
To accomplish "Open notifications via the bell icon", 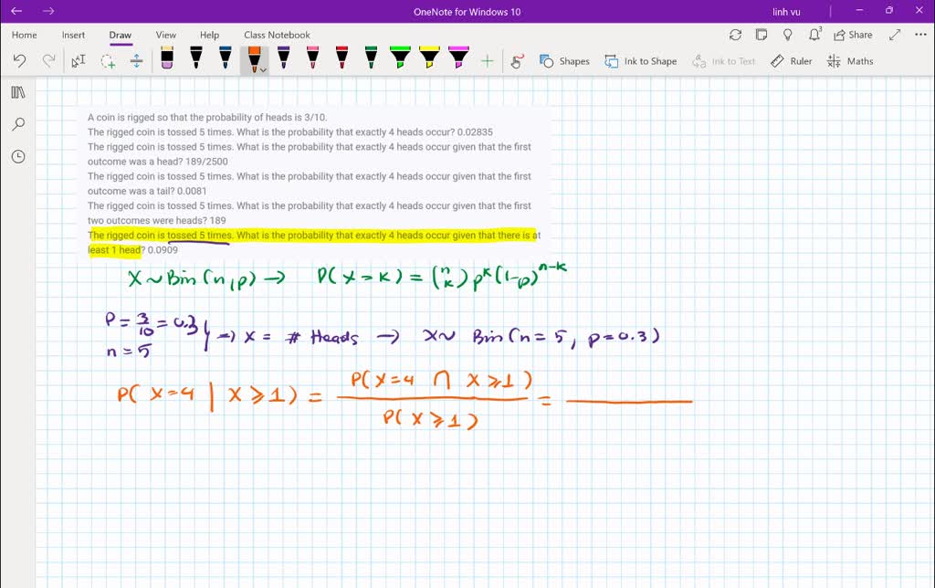I will click(x=811, y=34).
